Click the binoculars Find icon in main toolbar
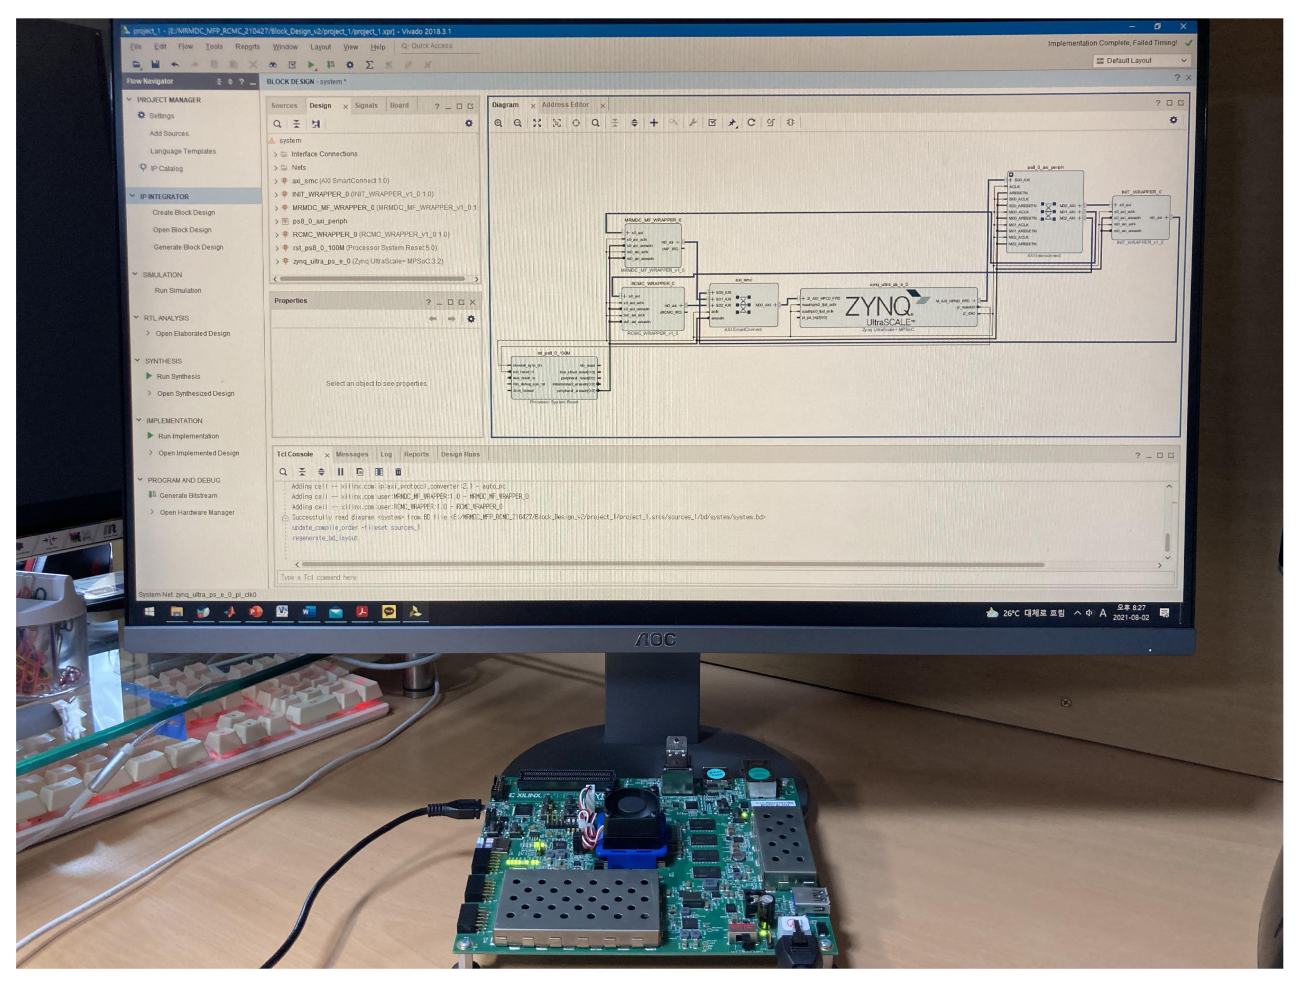 click(x=273, y=65)
